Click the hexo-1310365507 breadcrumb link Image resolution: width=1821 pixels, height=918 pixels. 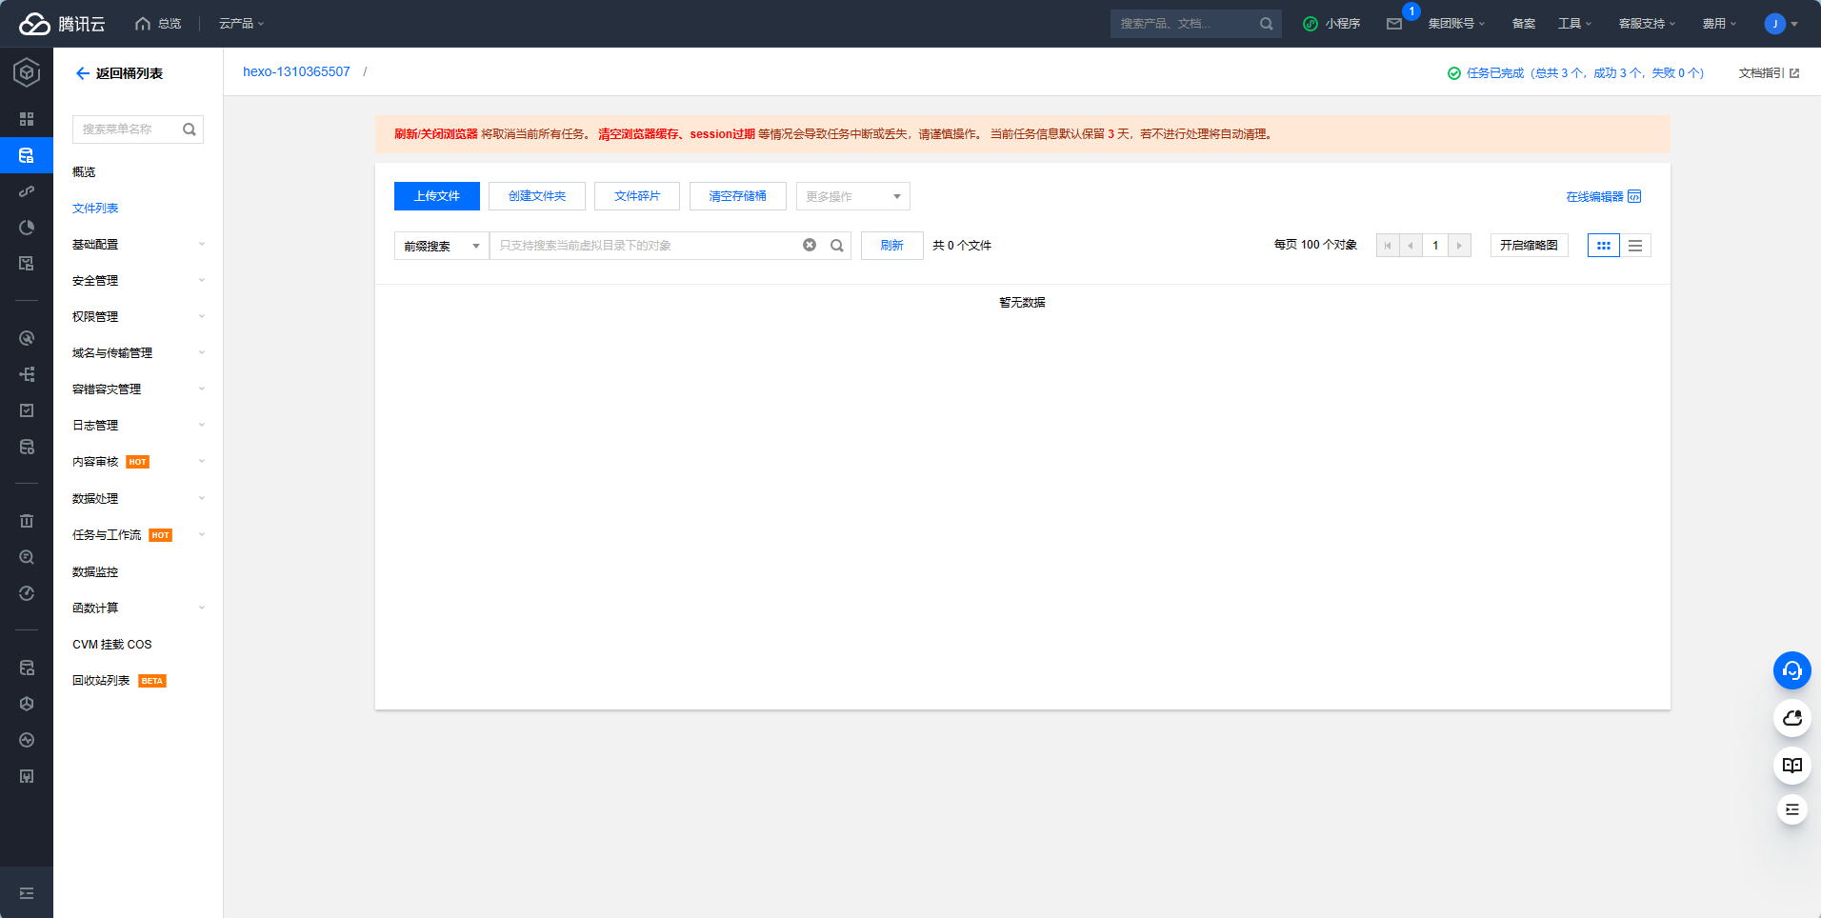click(296, 71)
